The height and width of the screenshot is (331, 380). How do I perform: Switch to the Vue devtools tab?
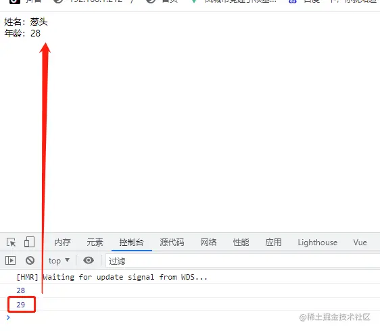360,243
